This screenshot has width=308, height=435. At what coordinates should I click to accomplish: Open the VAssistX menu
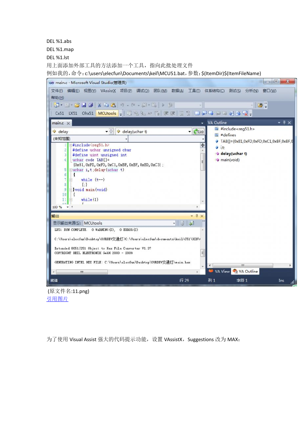click(x=108, y=91)
